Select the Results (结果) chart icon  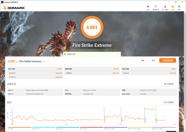(173, 8)
